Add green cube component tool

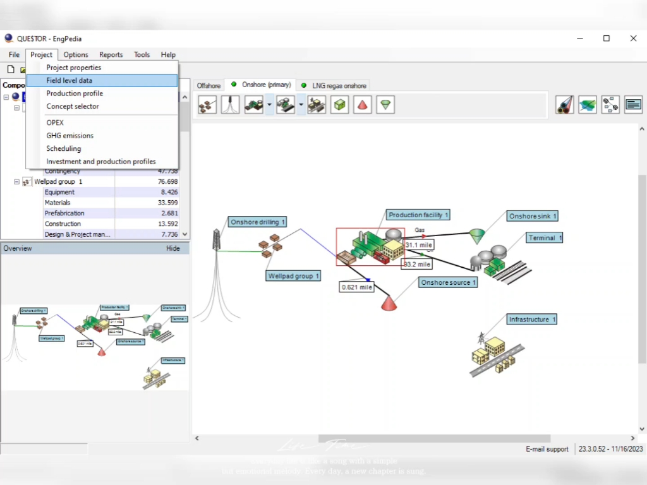(x=339, y=105)
